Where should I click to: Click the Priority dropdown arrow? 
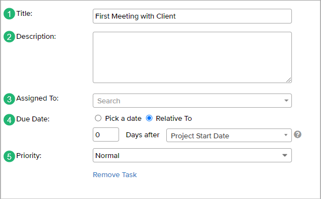pos(285,155)
